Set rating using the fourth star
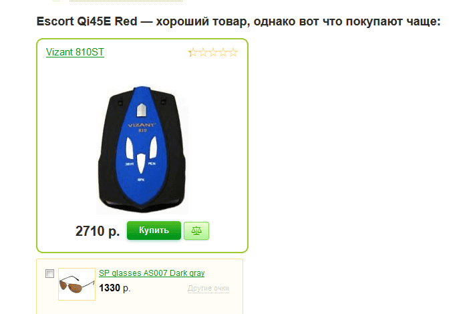471x314 pixels. tap(223, 53)
